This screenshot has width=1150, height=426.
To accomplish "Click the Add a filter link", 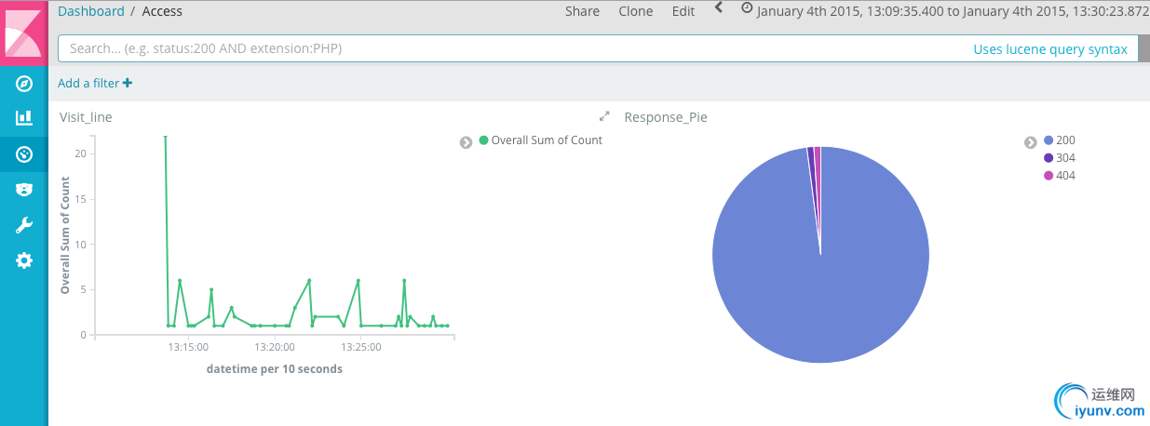I will tap(95, 83).
